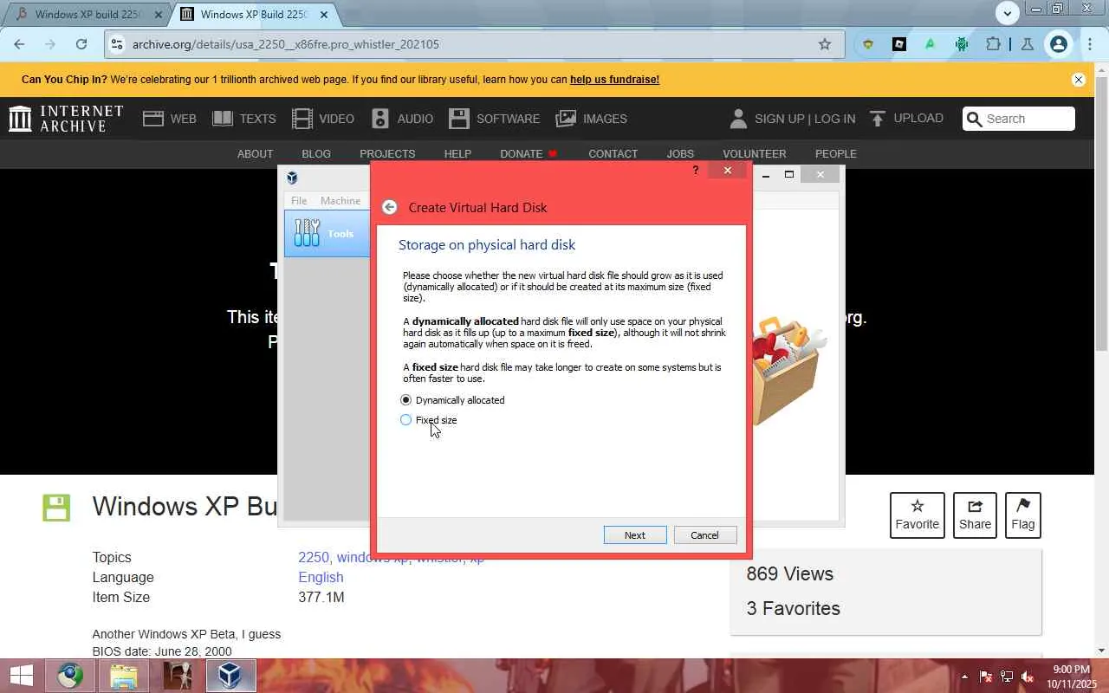Open the PEOPLE link
Screen dimensions: 1109x693
pos(836,153)
